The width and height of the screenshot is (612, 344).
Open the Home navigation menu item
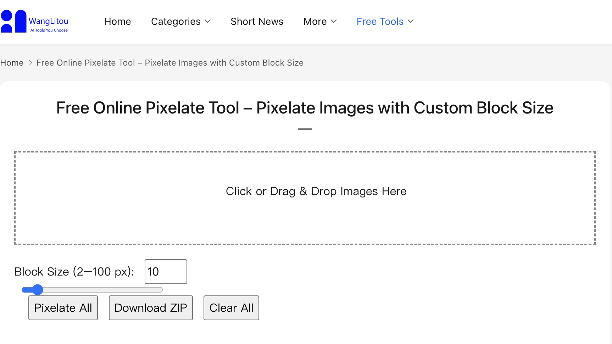pyautogui.click(x=117, y=22)
